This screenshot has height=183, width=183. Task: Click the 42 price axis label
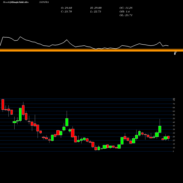(x=174, y=126)
